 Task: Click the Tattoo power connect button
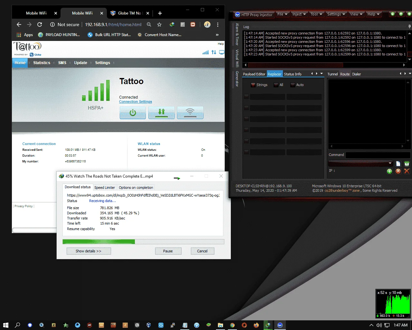pos(133,113)
